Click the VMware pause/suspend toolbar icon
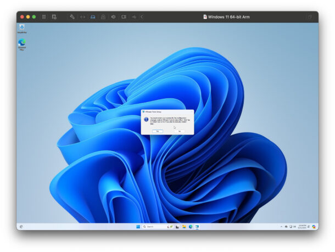 pos(44,17)
